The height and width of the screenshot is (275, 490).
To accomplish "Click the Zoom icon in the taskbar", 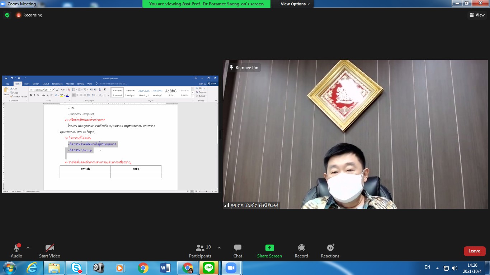I will pos(231,268).
